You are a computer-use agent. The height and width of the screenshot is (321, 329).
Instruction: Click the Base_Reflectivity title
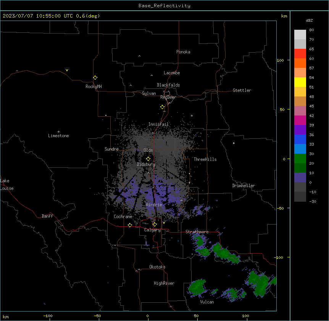pyautogui.click(x=164, y=6)
